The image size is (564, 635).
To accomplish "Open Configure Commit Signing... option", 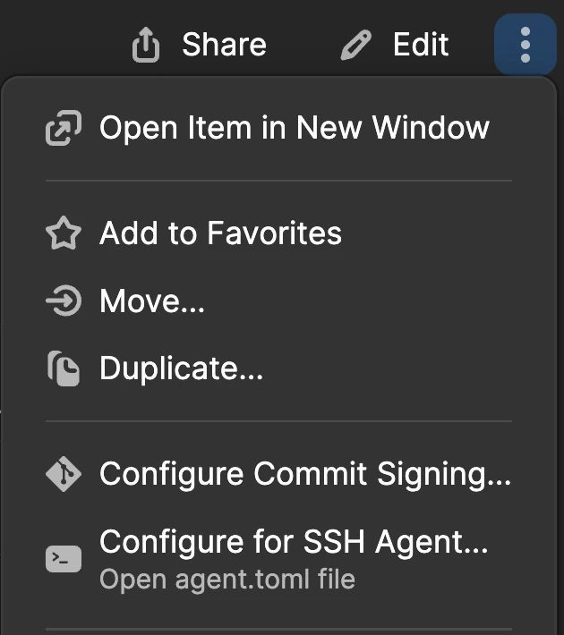I will click(x=279, y=474).
